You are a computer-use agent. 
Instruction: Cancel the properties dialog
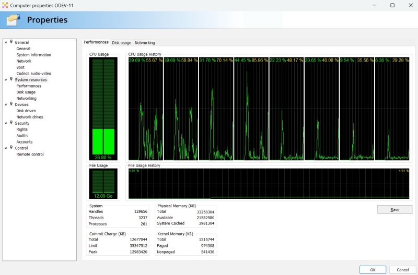402,270
